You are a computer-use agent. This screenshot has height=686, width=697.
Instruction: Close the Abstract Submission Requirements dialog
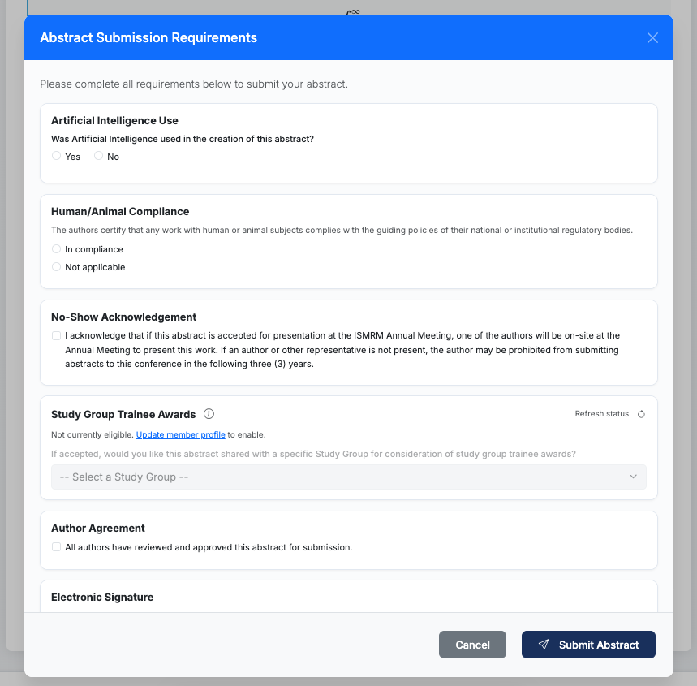tap(652, 38)
